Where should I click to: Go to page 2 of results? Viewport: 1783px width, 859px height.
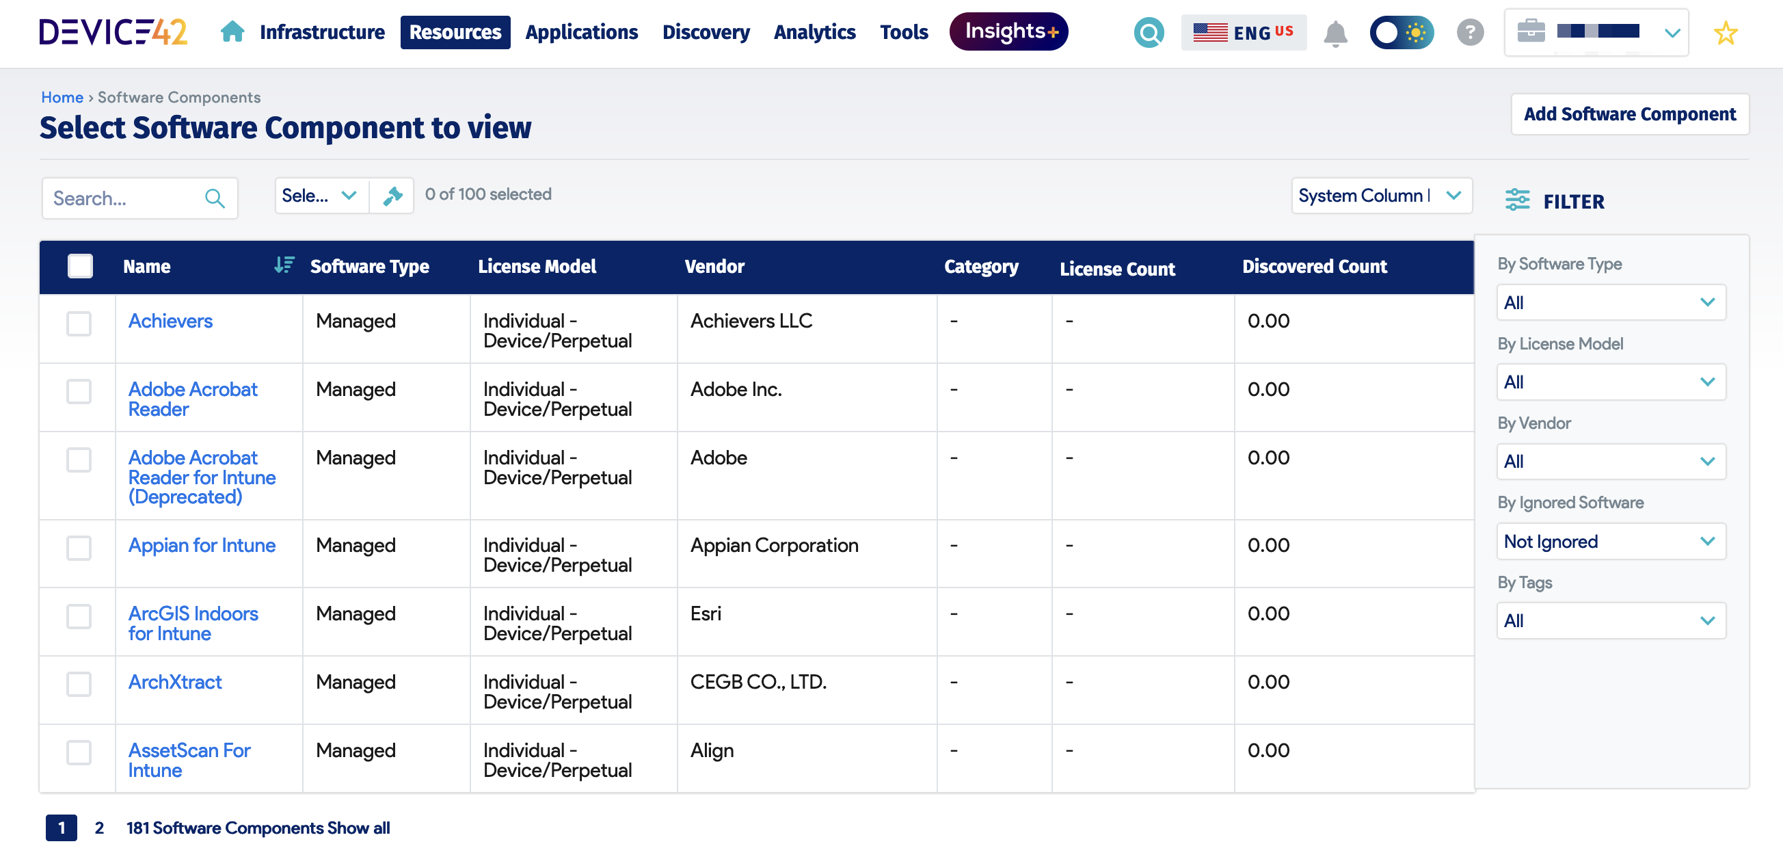[99, 828]
